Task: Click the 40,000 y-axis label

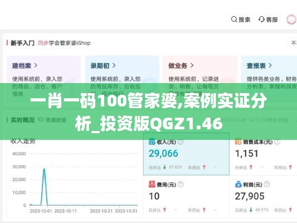Action: (x=19, y=154)
